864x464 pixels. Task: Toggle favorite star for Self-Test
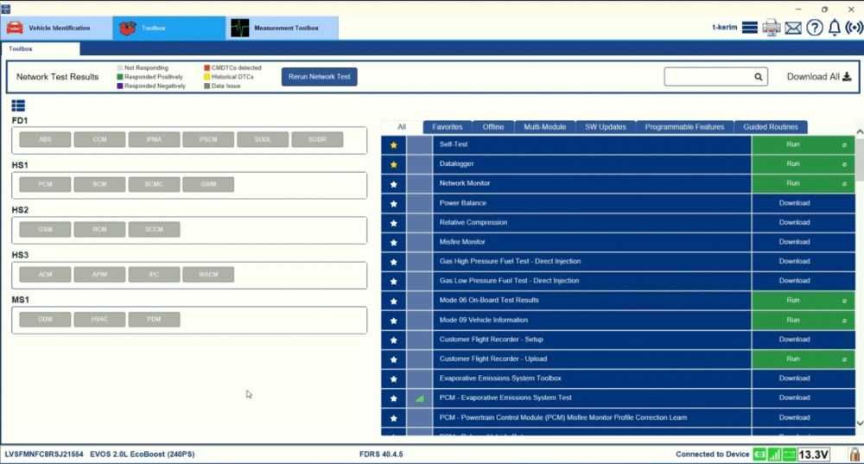(393, 145)
